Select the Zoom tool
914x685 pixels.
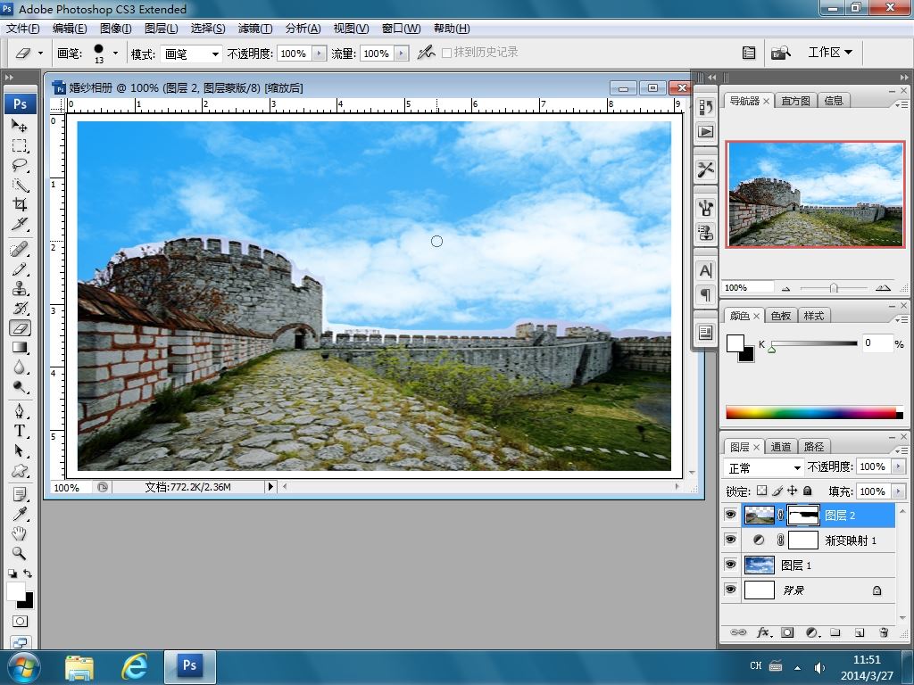pos(20,553)
